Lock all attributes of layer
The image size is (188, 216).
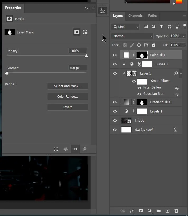point(154,45)
